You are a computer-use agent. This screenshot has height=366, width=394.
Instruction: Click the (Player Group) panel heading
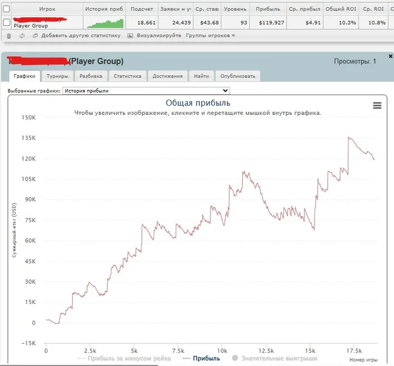pyautogui.click(x=96, y=61)
